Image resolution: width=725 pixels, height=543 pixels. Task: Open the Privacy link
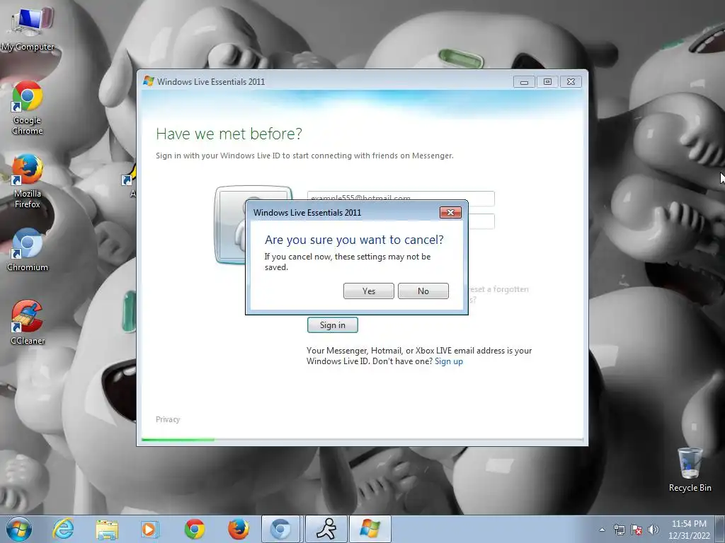click(168, 419)
